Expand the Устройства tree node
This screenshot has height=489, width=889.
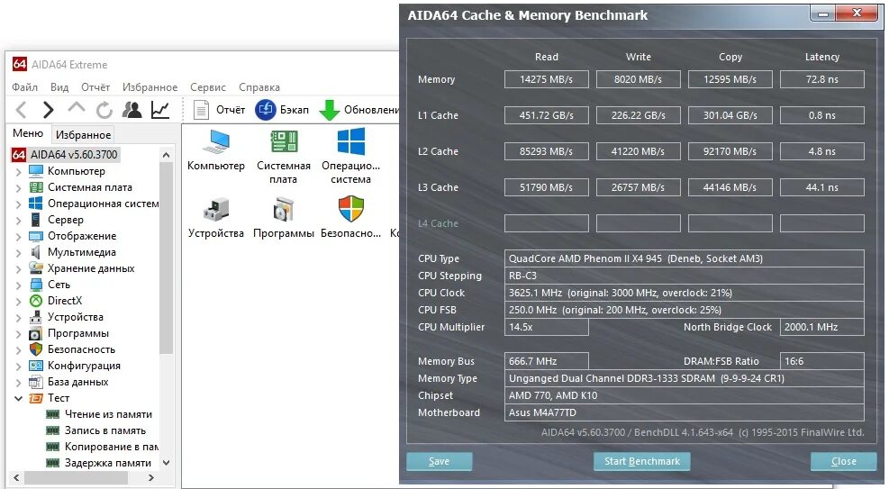click(18, 317)
